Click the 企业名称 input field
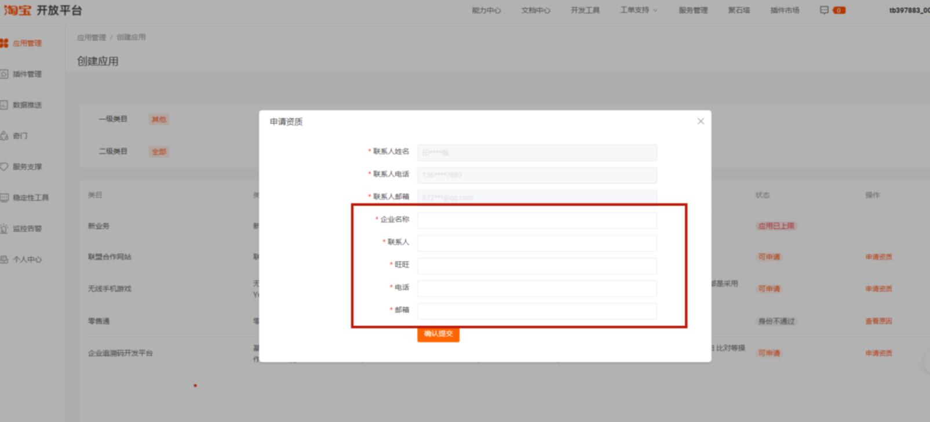The width and height of the screenshot is (930, 422). pos(537,220)
